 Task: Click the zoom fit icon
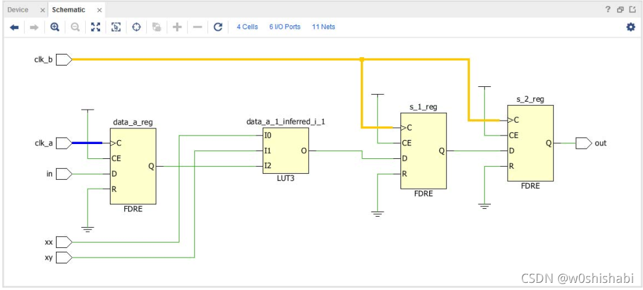tap(96, 27)
